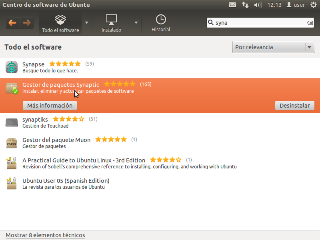
Task: Click the Practical Guide to Ubuntu book icon
Action: [x=12, y=163]
